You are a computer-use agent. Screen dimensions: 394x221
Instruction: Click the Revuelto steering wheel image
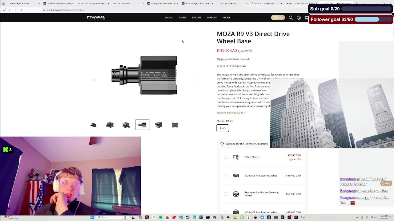235,194
